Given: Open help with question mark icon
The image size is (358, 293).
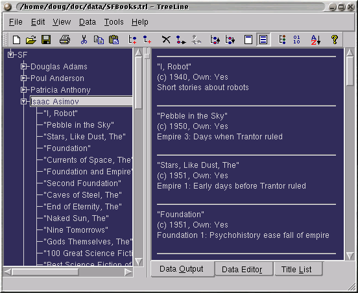Looking at the screenshot, I should tap(335, 40).
